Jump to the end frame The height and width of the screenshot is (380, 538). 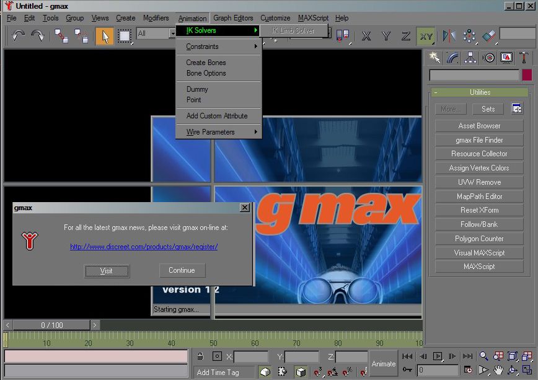(x=468, y=356)
